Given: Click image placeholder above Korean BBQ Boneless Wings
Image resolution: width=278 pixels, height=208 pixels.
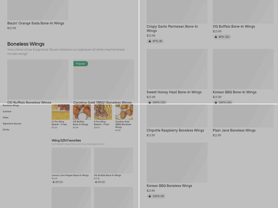Looking at the screenshot, I should click(x=177, y=162).
